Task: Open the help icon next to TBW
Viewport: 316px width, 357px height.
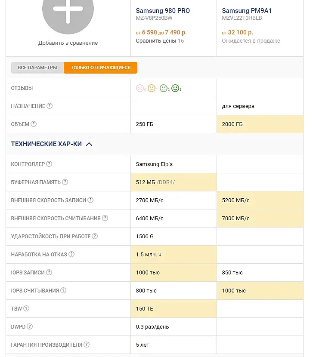Action: click(x=26, y=308)
